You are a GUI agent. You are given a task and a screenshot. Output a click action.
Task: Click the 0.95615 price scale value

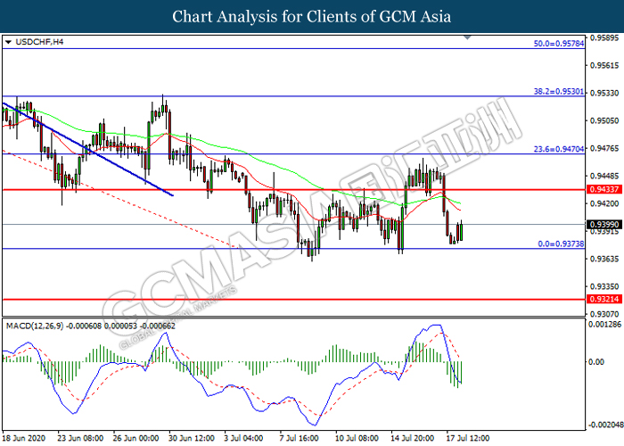coord(604,66)
